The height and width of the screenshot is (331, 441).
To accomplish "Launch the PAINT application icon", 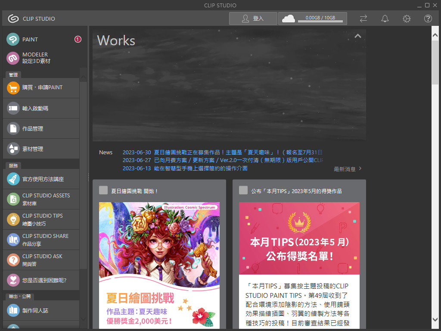I will pyautogui.click(x=13, y=39).
